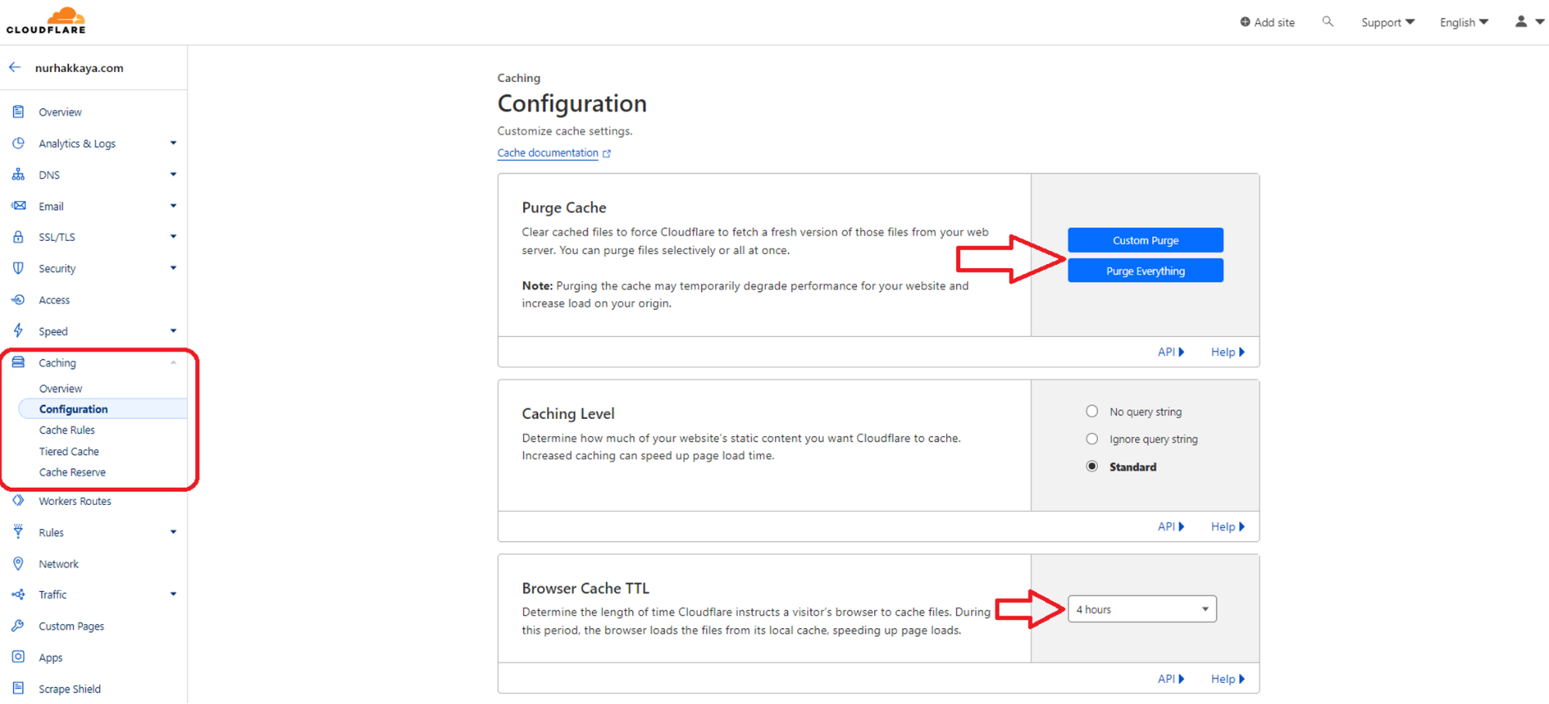Open the Browser Cache TTL dropdown

[x=1142, y=609]
